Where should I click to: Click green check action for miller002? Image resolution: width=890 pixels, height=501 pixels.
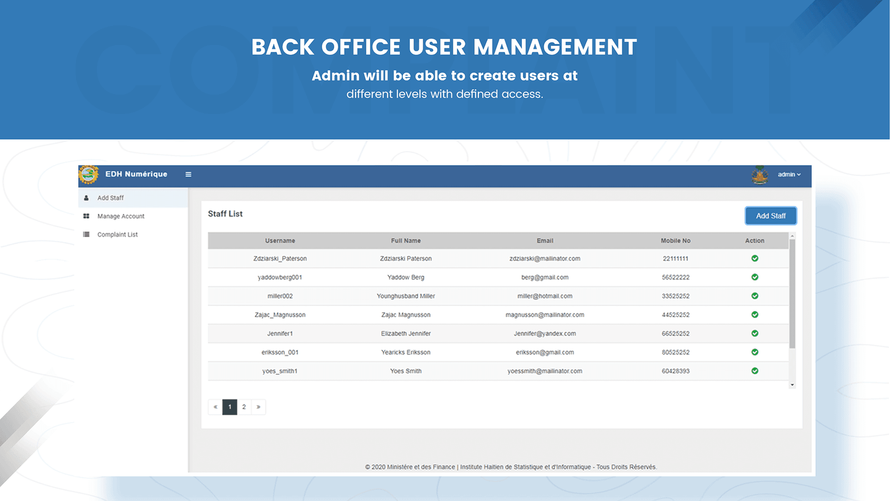pos(755,296)
